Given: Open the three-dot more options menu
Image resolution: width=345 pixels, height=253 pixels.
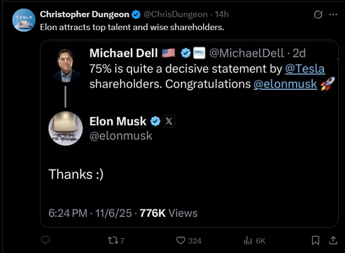Looking at the screenshot, I should click(333, 15).
